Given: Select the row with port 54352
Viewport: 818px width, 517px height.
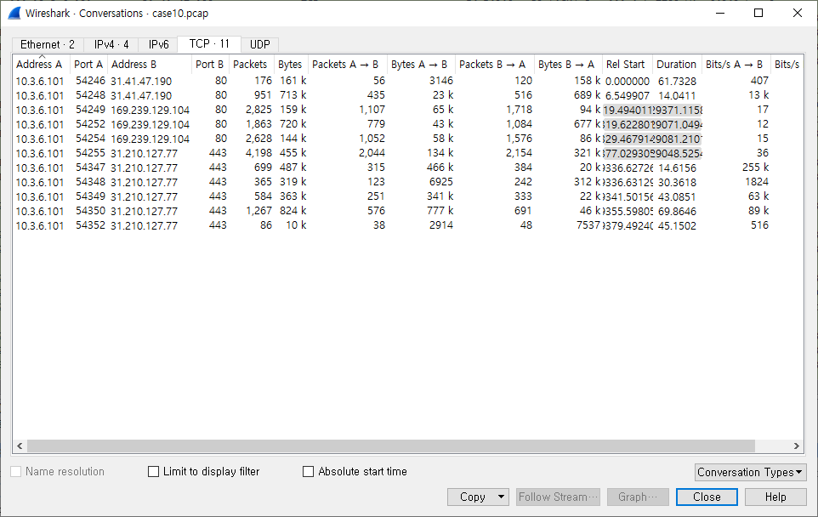Looking at the screenshot, I should 408,225.
